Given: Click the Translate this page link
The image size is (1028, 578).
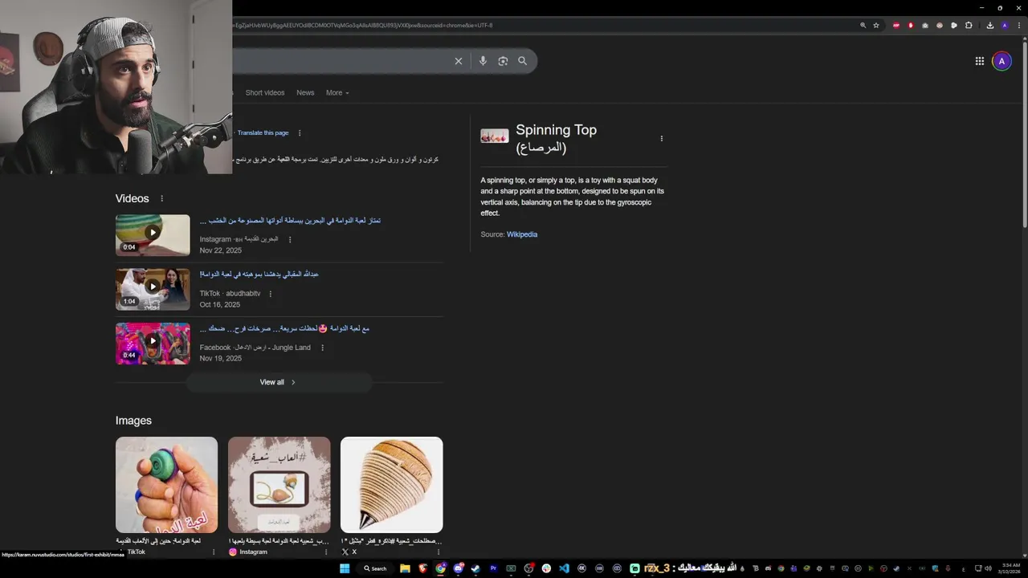Looking at the screenshot, I should 263,133.
